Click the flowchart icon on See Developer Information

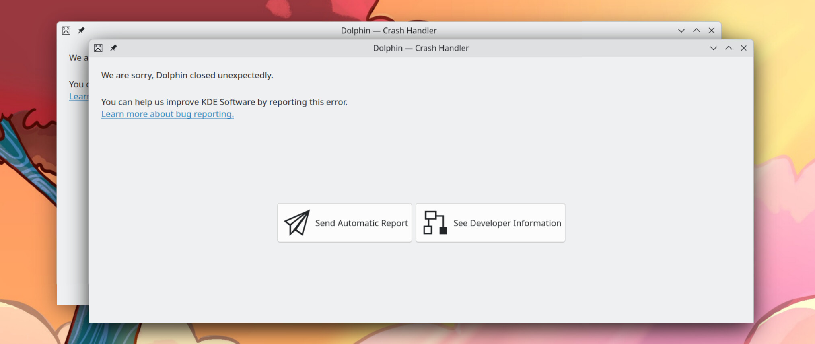click(x=435, y=222)
